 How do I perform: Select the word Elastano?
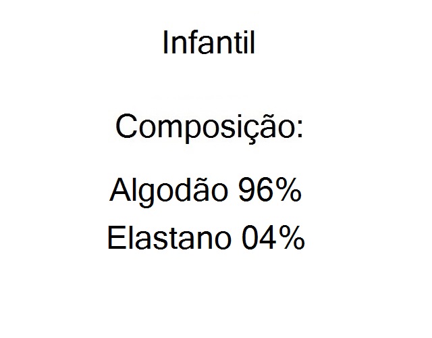coord(168,239)
